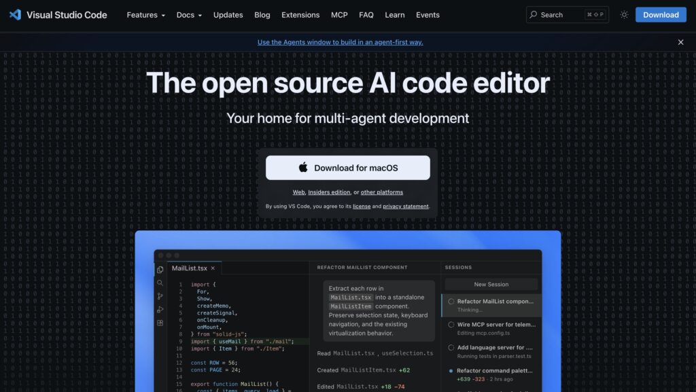Click code line const PAGE = 24
Image resolution: width=696 pixels, height=392 pixels.
pos(215,370)
